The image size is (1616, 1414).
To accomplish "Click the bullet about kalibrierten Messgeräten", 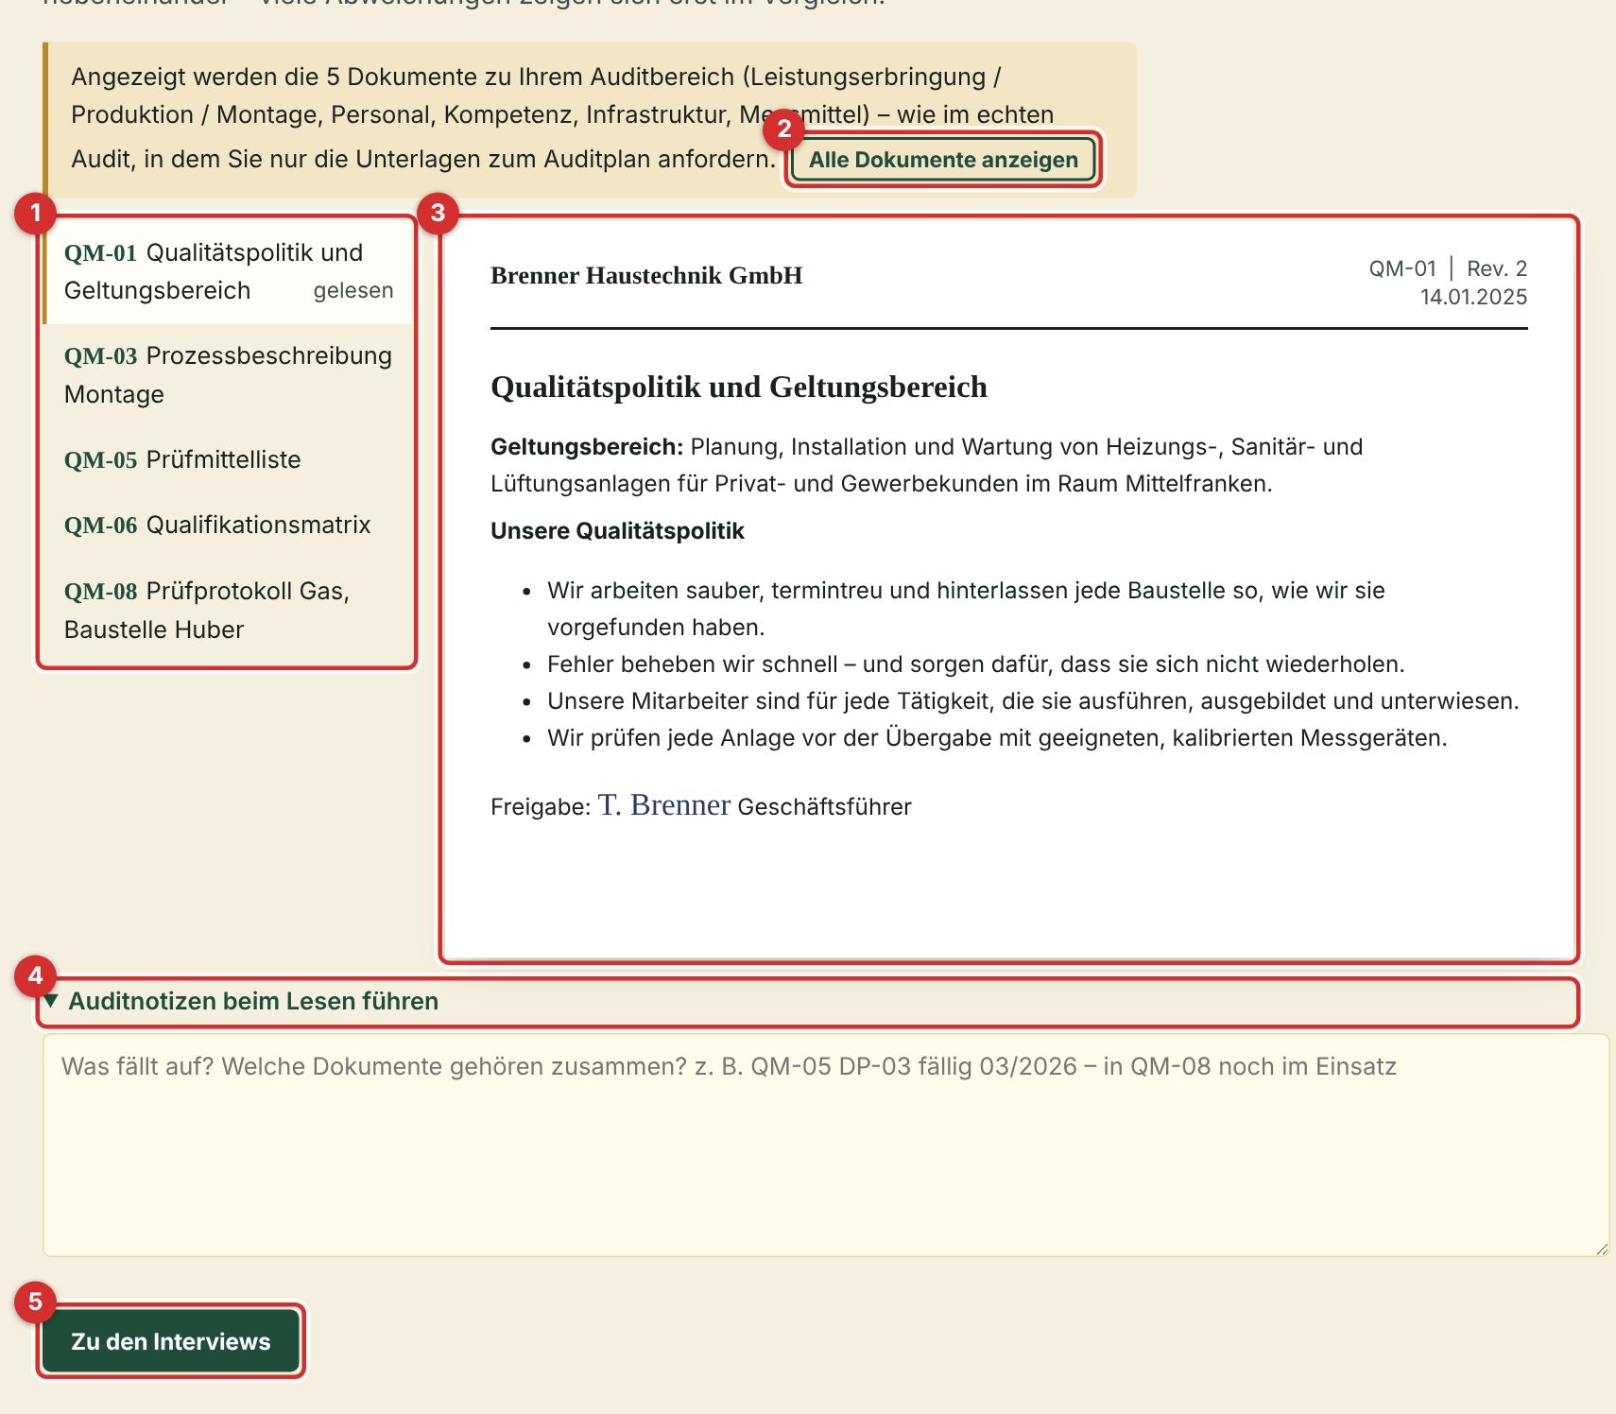I will point(997,738).
